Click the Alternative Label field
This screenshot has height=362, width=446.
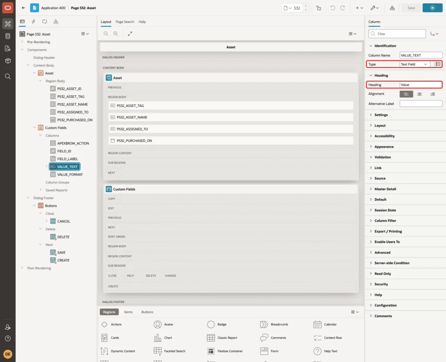pos(421,104)
